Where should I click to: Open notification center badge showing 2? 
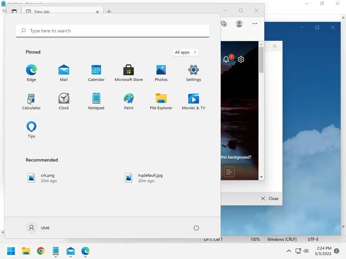[337, 251]
